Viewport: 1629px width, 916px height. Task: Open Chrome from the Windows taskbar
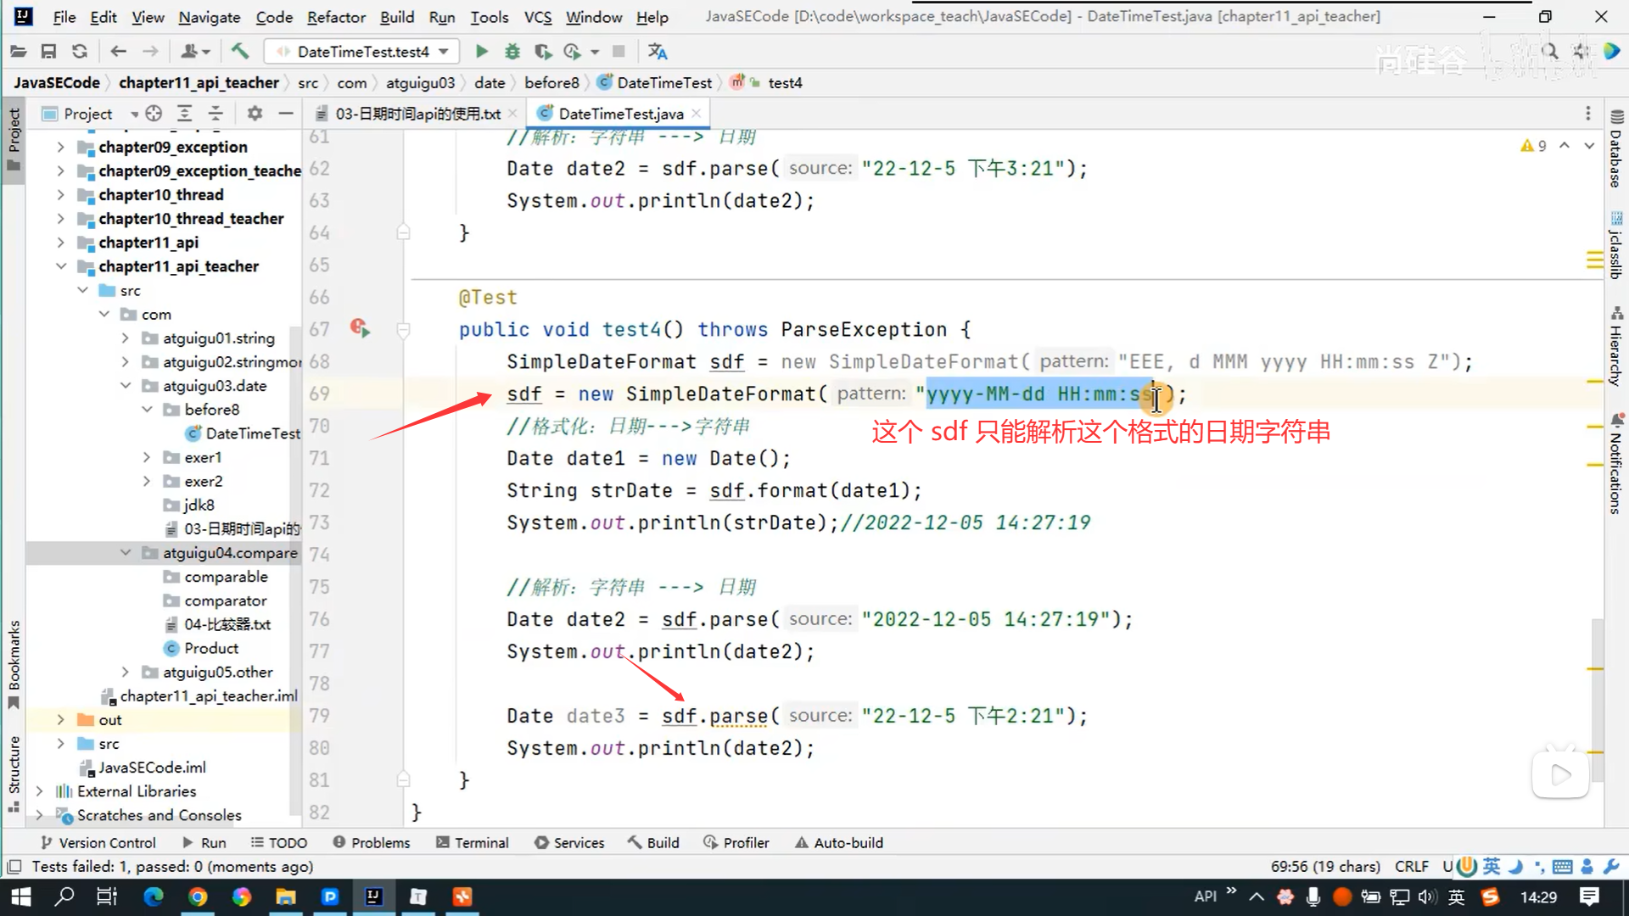[x=198, y=896]
